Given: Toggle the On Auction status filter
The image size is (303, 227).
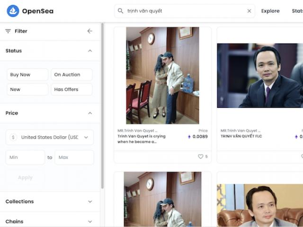Looking at the screenshot, I should point(71,75).
